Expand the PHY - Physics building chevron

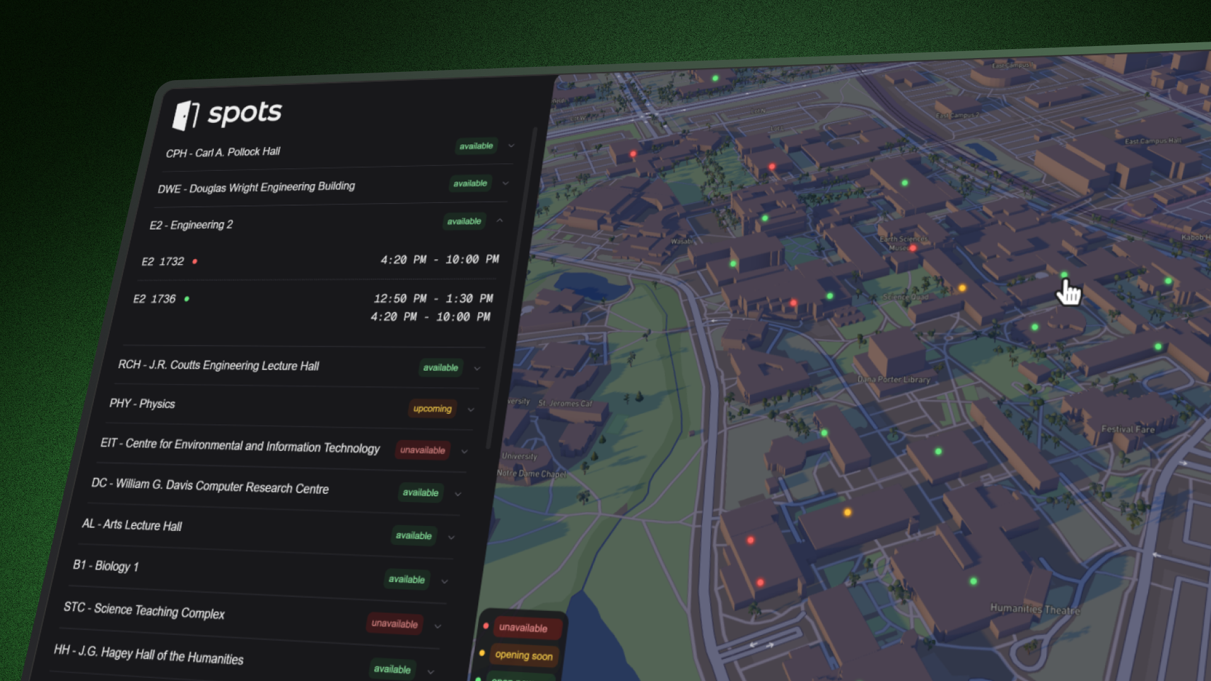[471, 409]
